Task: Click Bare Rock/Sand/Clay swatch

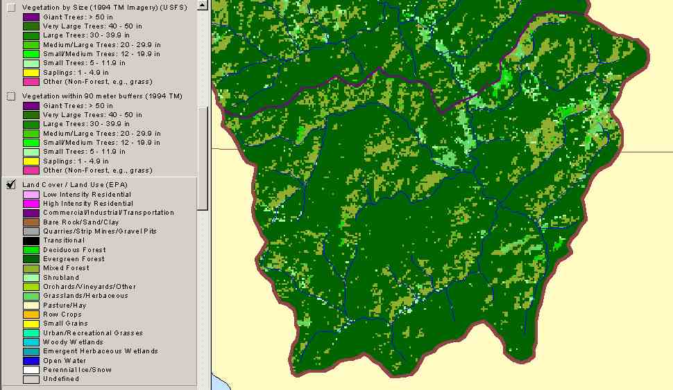Action: point(31,222)
